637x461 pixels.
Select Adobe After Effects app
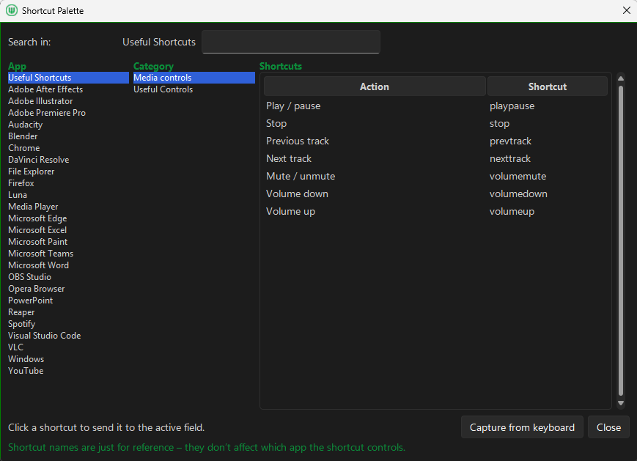point(45,89)
